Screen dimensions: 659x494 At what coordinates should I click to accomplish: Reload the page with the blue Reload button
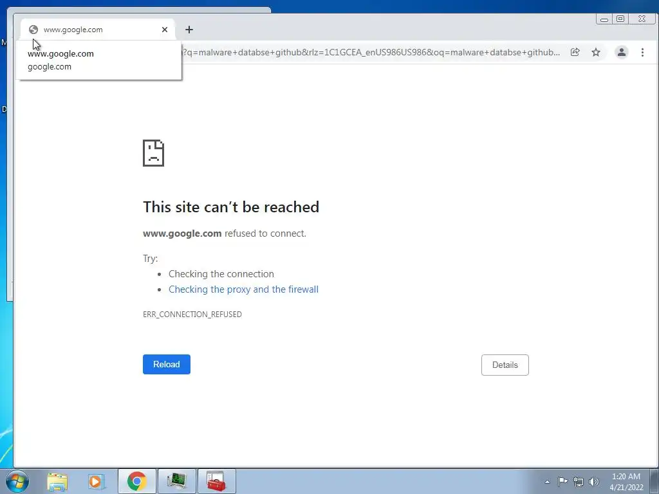click(x=167, y=364)
